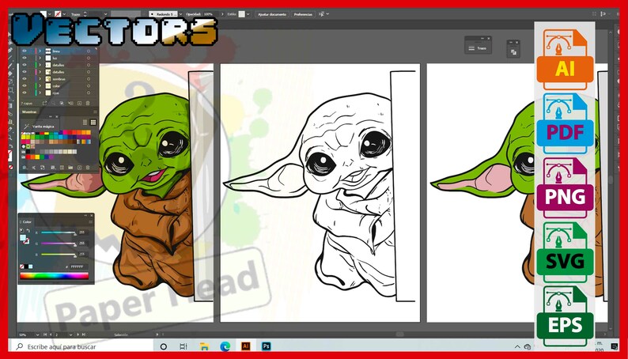Toggle visibility of the linea layer

click(25, 51)
